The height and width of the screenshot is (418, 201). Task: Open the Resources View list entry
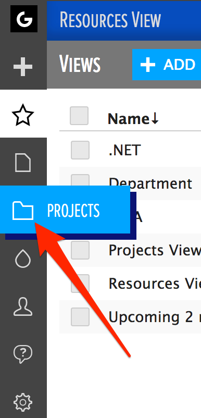click(x=155, y=283)
